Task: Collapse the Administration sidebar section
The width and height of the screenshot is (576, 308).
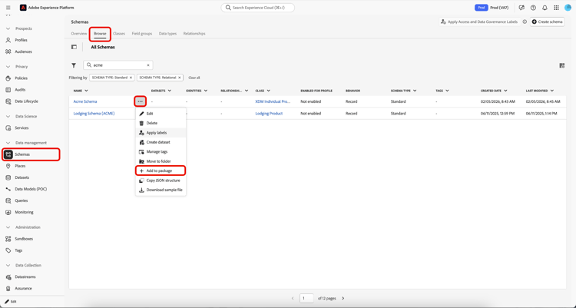Action: (8, 227)
